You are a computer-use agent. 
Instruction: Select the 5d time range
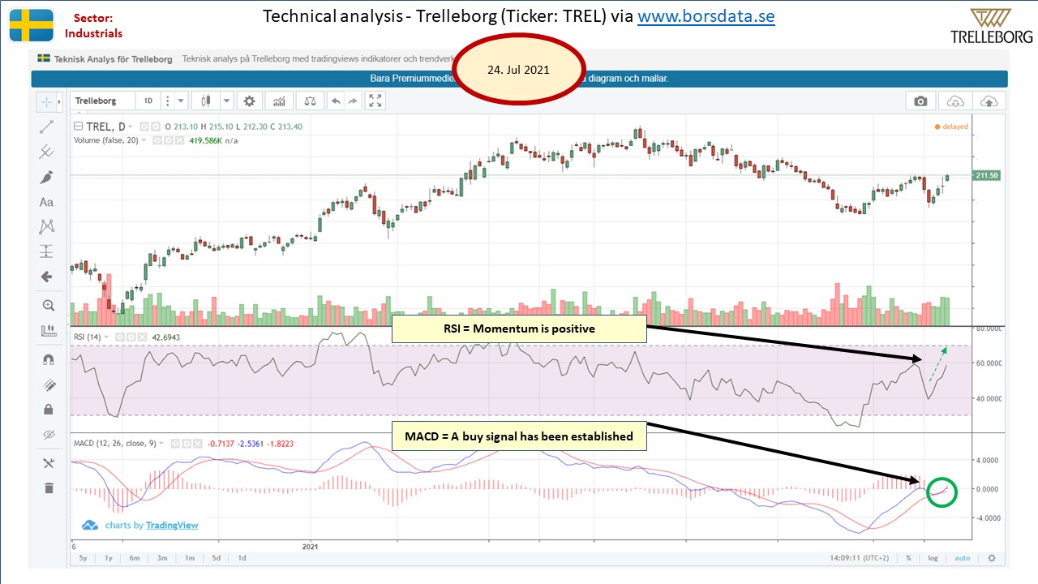coord(216,558)
